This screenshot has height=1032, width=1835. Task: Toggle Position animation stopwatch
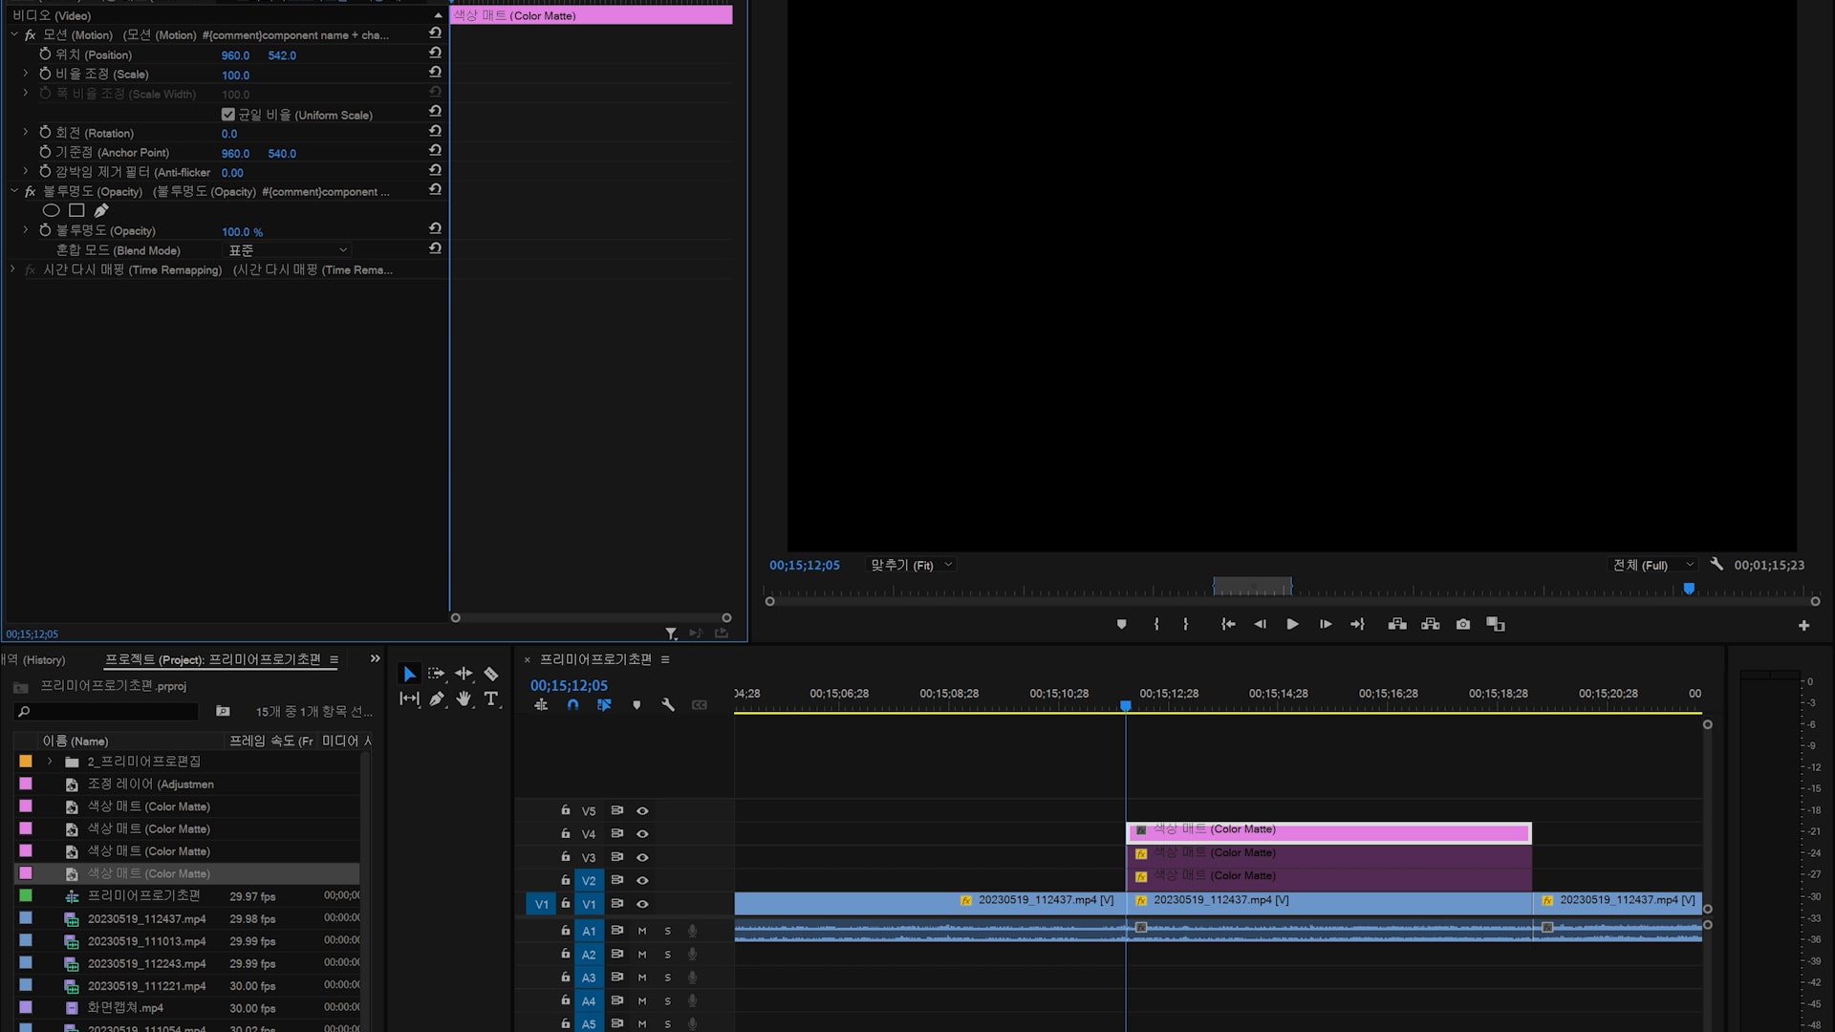pyautogui.click(x=45, y=54)
